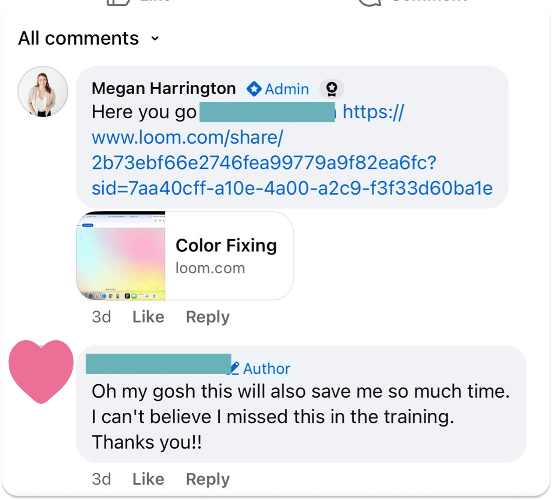552x500 pixels.
Task: Click the blue Admin diamond badge icon
Action: point(254,89)
